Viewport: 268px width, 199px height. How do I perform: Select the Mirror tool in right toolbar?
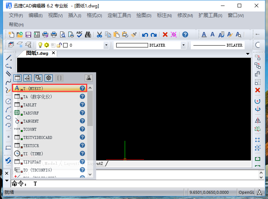(x=258, y=120)
